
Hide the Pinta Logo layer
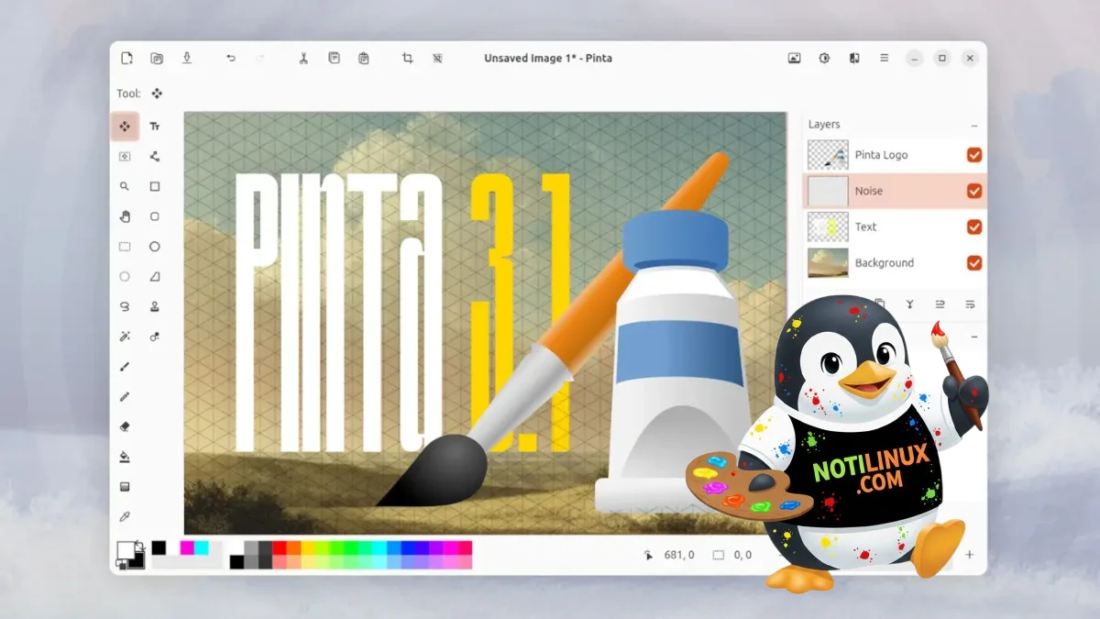973,155
